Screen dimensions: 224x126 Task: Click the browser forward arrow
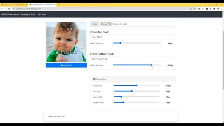click(x=6, y=9)
